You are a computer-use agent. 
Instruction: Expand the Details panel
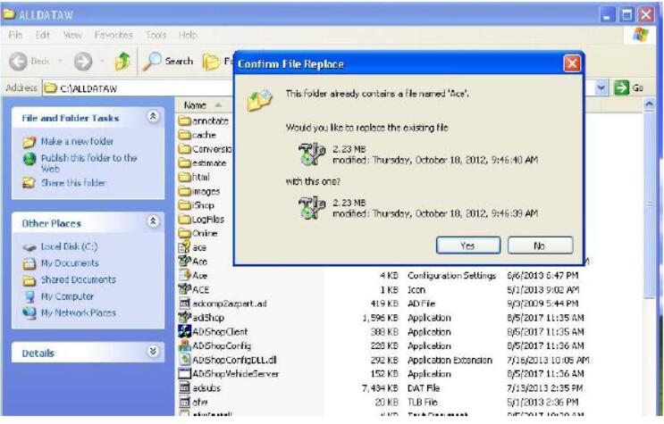[153, 351]
